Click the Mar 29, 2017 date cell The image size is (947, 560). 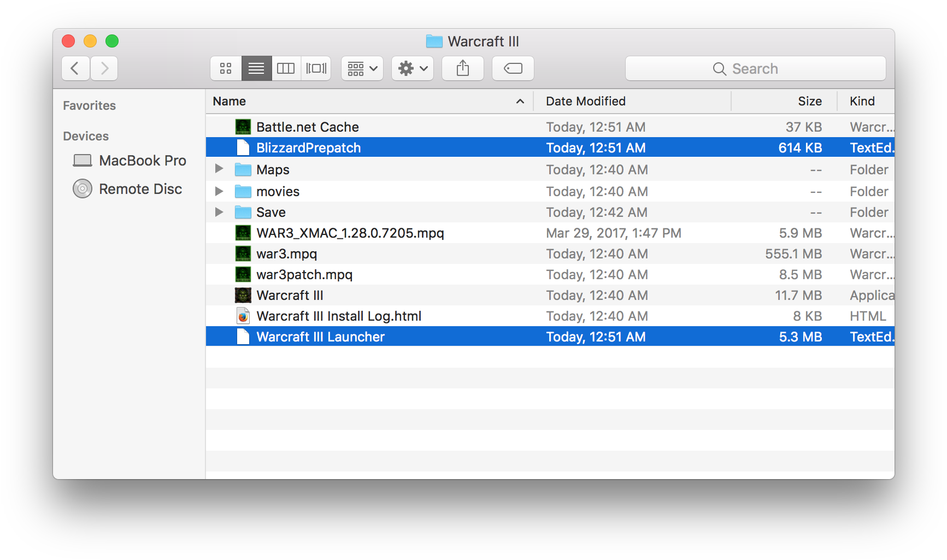614,233
